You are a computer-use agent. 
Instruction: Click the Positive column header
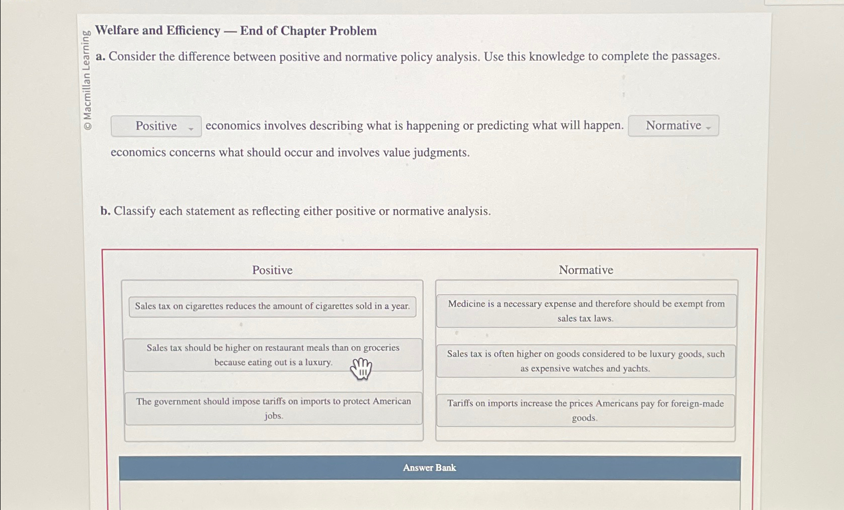click(272, 270)
